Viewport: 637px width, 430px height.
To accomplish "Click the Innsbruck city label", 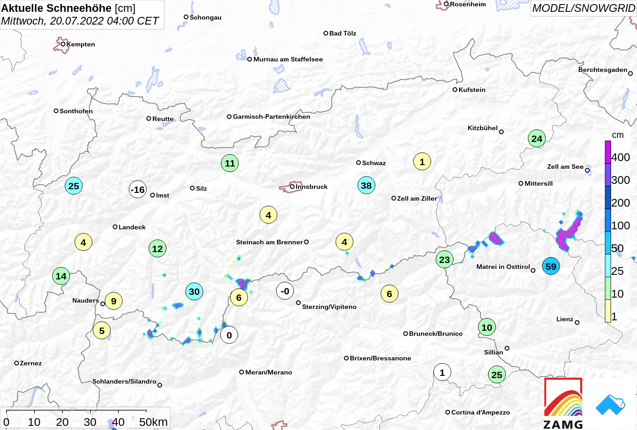I will pos(312,187).
